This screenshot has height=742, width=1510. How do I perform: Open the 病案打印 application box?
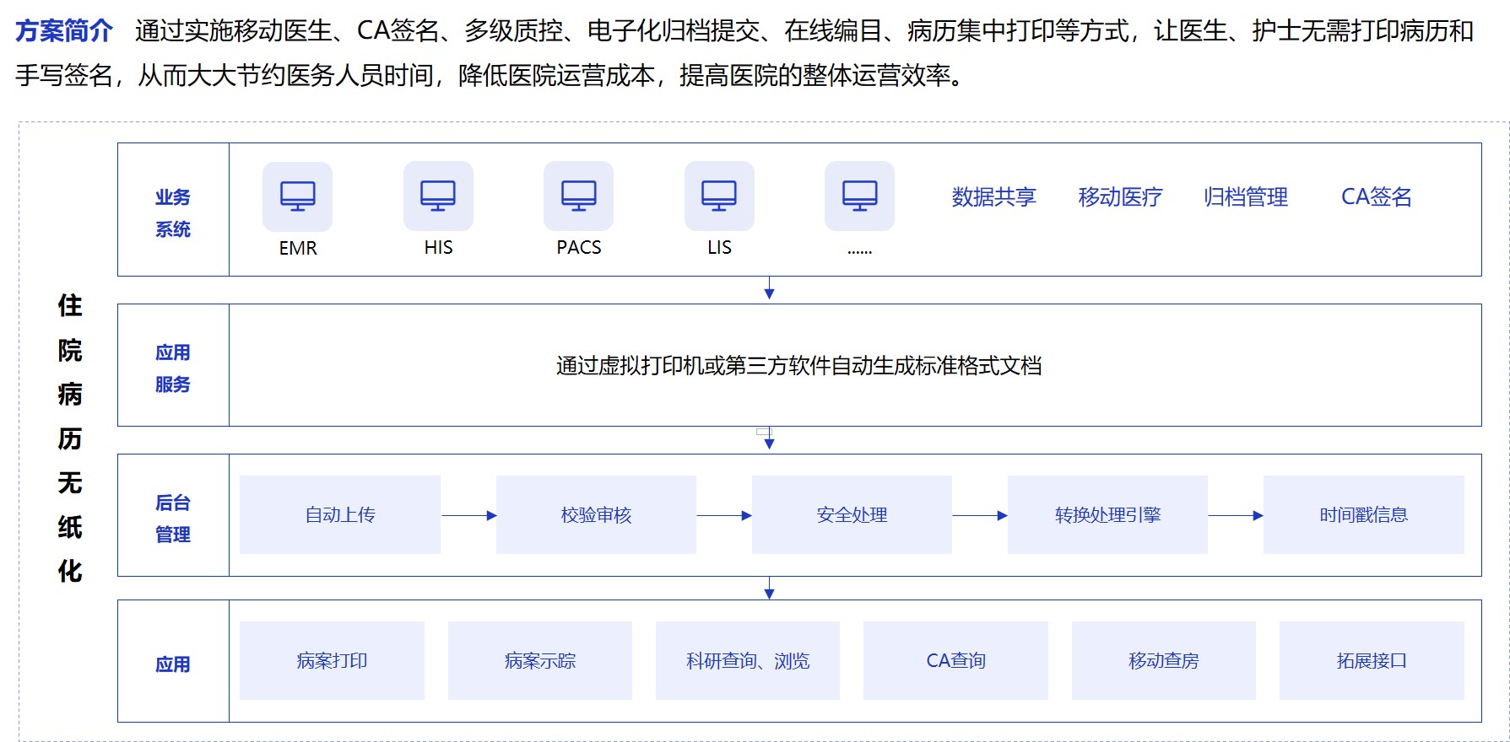[x=332, y=660]
